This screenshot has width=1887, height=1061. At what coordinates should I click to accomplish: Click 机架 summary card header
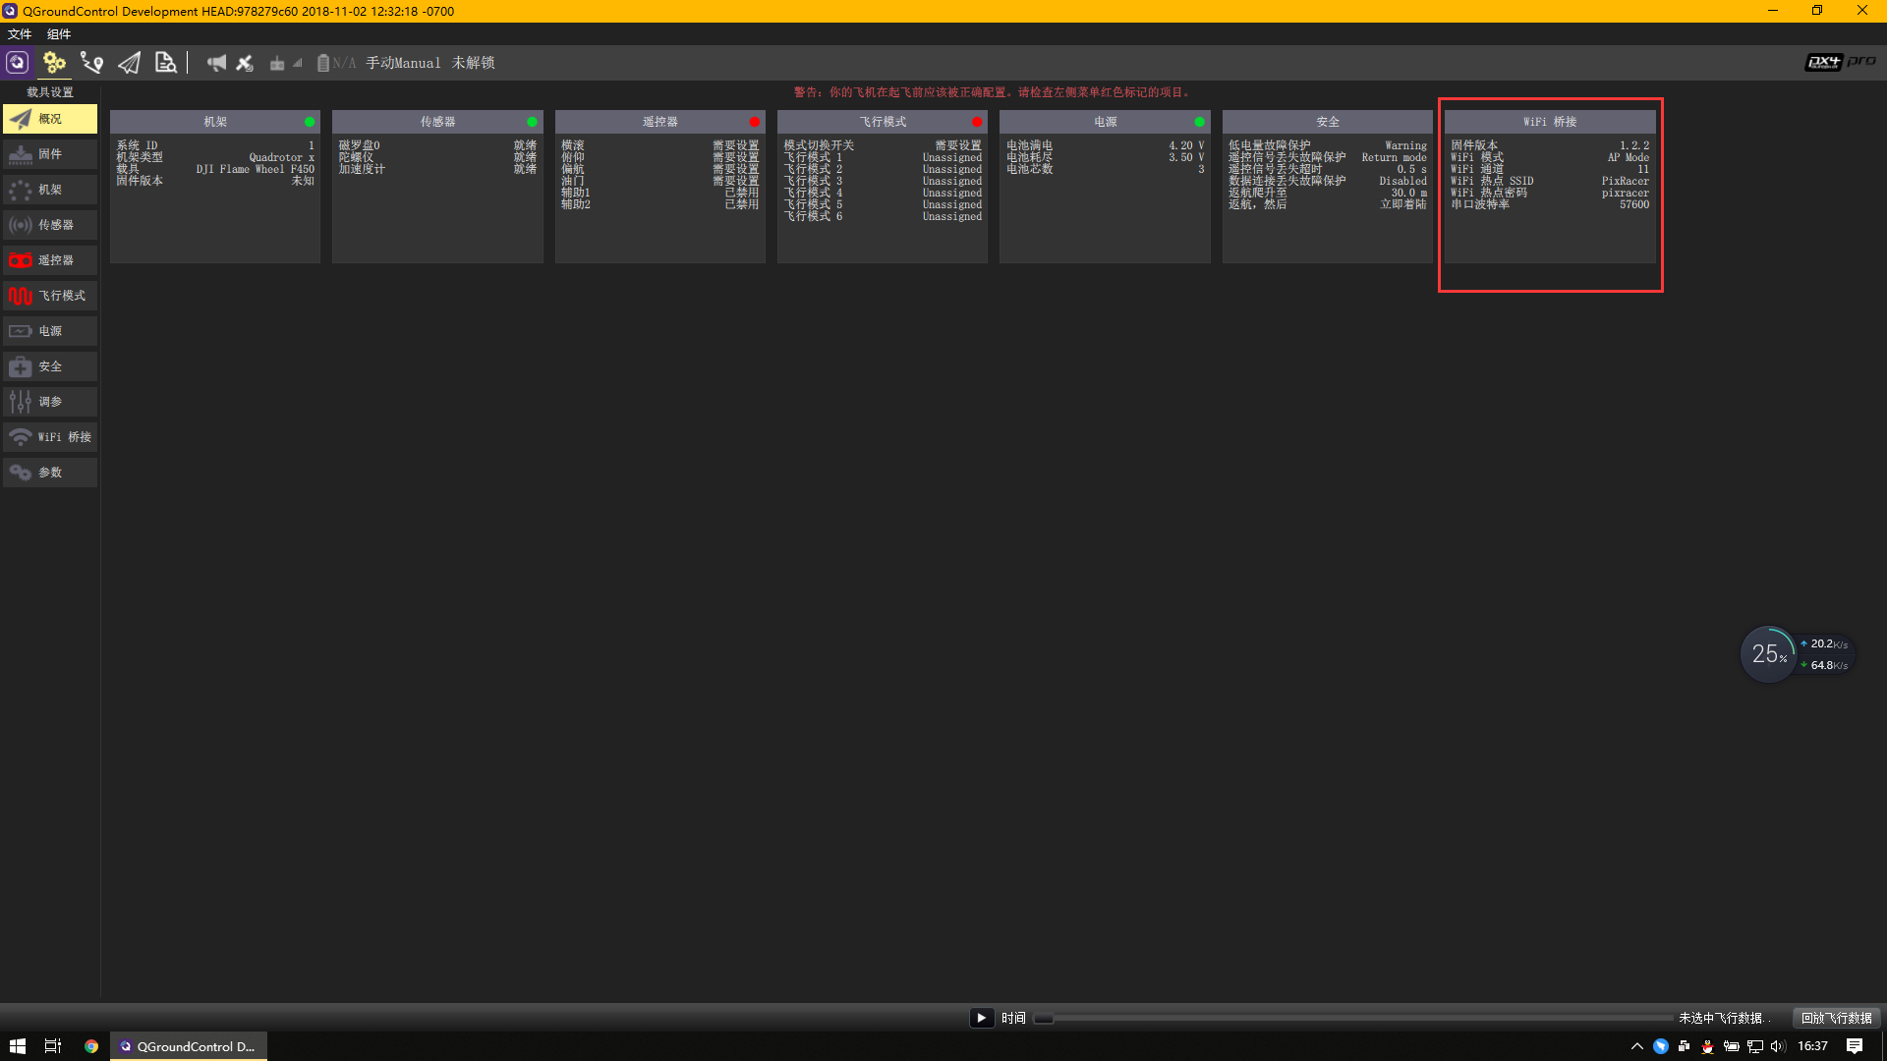[215, 122]
